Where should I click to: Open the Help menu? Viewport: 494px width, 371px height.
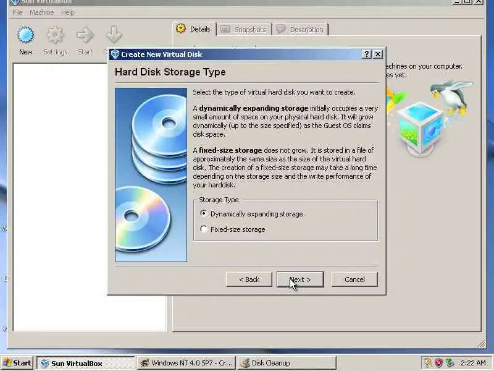pos(67,12)
